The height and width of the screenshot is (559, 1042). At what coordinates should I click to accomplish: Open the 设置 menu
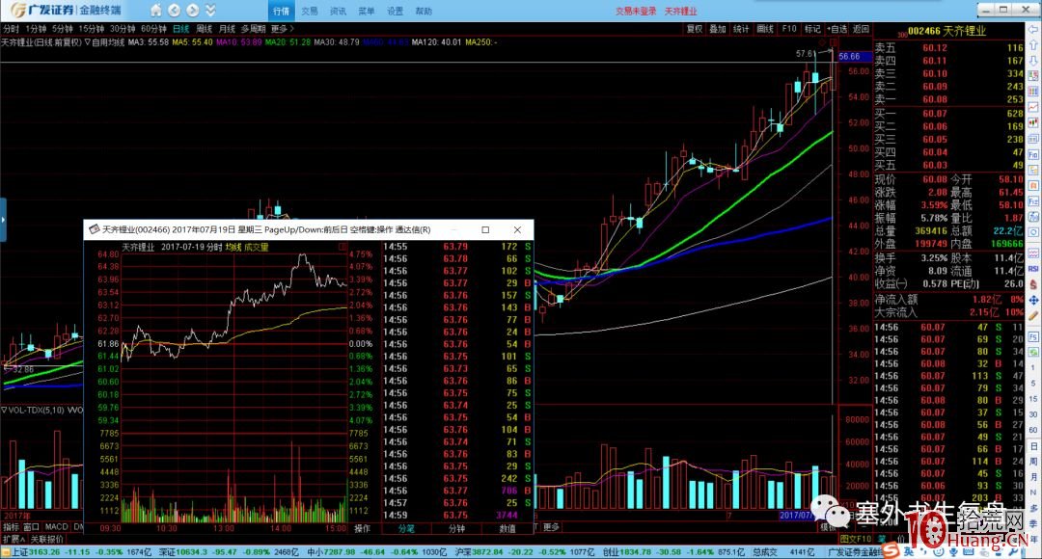(x=396, y=12)
